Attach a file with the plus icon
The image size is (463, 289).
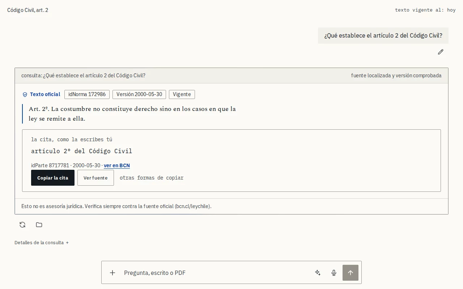tap(112, 273)
